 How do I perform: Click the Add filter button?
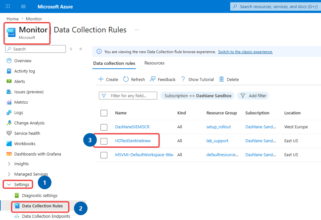click(x=253, y=96)
